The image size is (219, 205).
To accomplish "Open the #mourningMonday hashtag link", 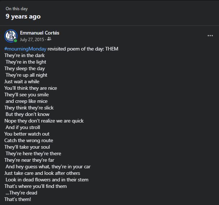I will coord(25,49).
